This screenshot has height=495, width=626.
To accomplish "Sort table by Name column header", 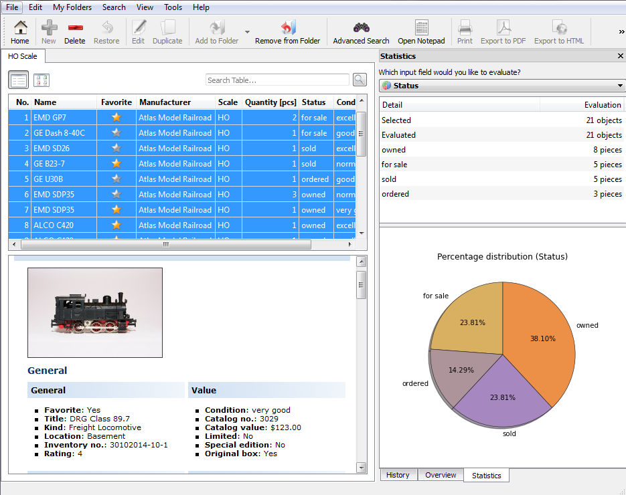I will (64, 102).
